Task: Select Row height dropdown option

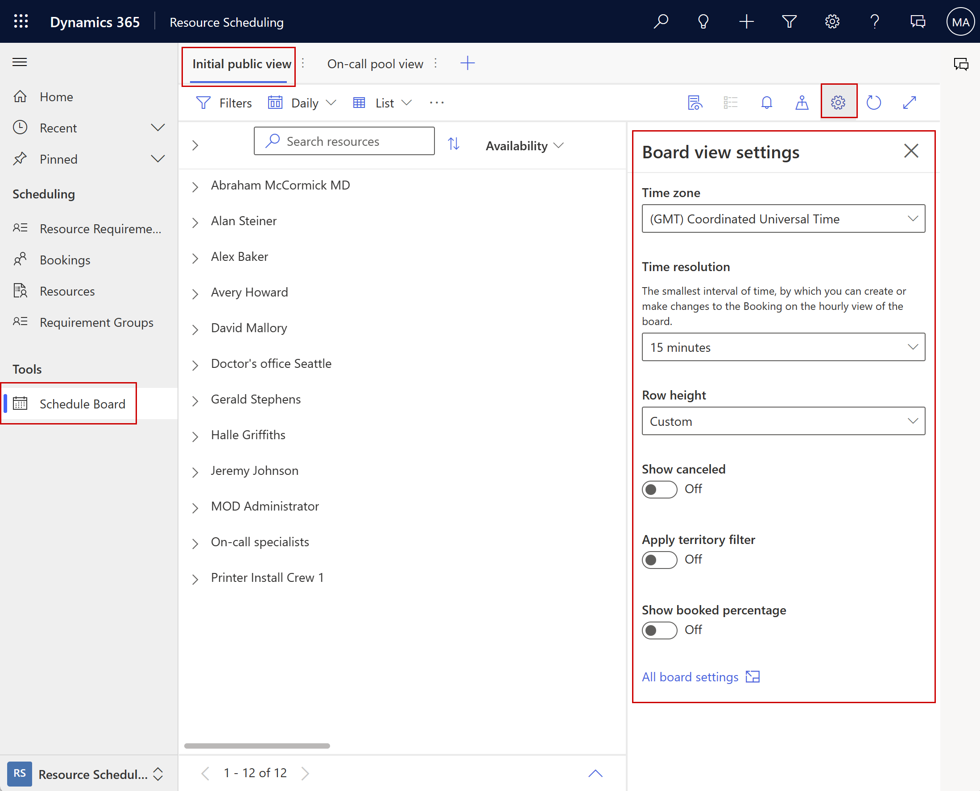Action: pos(782,420)
